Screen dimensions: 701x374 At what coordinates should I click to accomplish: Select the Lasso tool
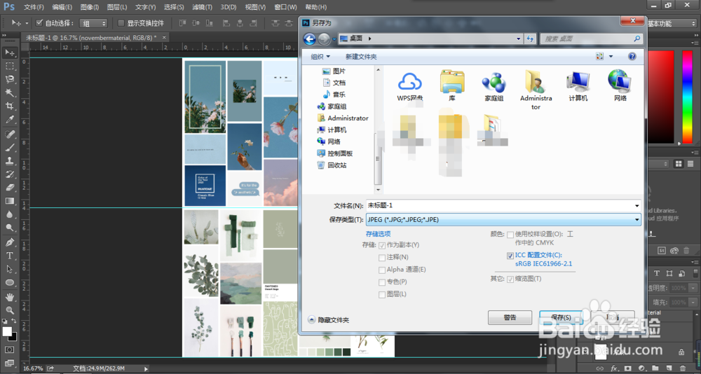(9, 79)
